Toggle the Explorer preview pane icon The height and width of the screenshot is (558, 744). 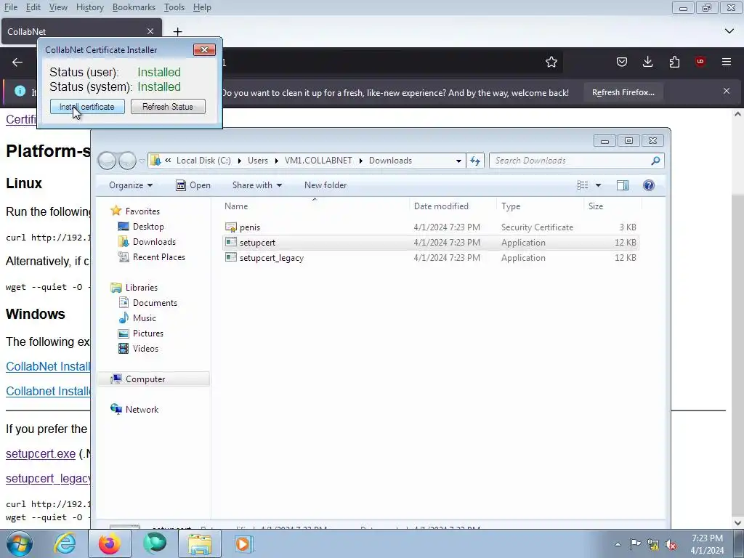(623, 185)
